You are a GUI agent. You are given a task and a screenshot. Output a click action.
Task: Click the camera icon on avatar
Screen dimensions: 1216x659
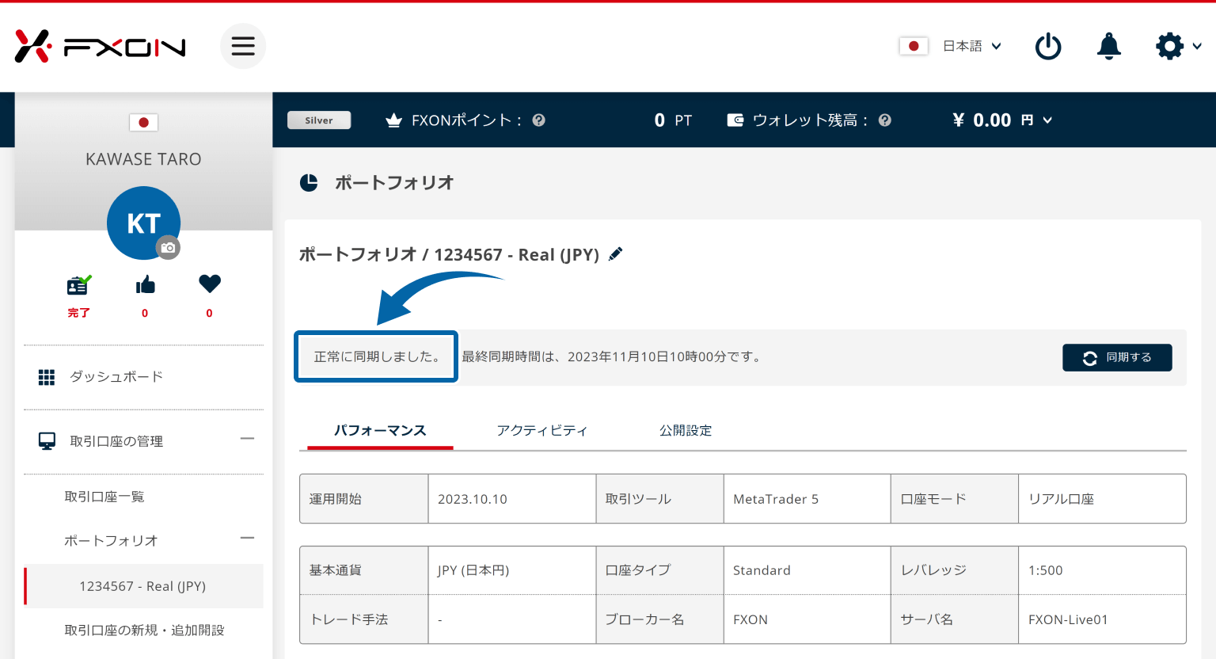pyautogui.click(x=168, y=248)
